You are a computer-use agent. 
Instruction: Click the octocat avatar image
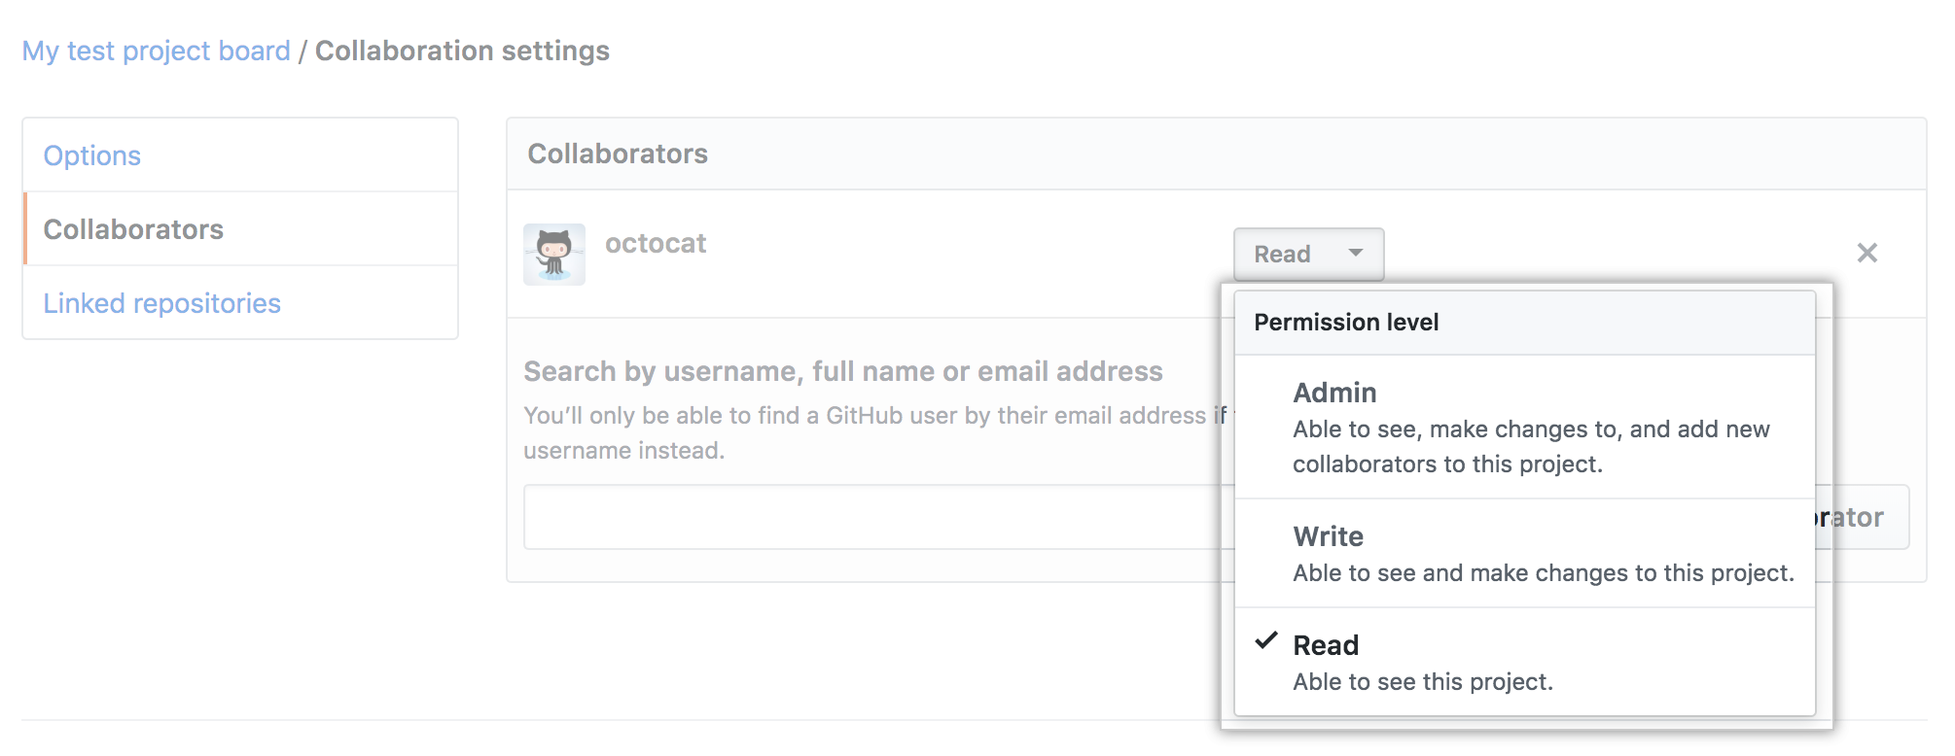553,255
